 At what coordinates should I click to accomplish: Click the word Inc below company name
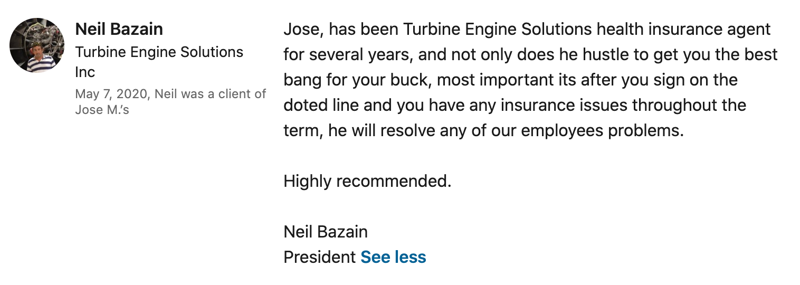(85, 72)
